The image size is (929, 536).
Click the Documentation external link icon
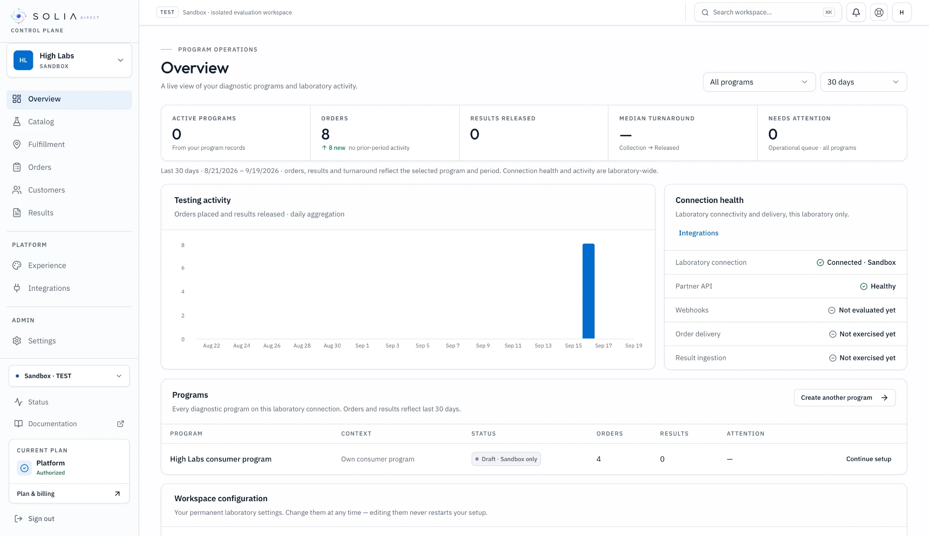120,424
